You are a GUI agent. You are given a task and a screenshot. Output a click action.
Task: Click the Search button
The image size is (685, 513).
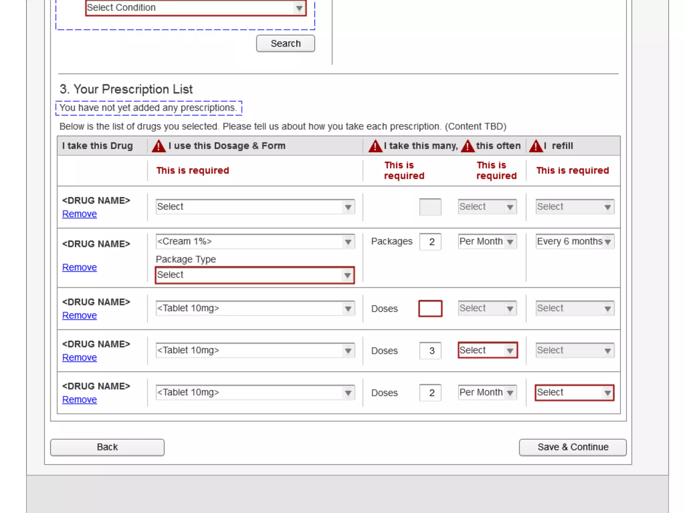[285, 44]
